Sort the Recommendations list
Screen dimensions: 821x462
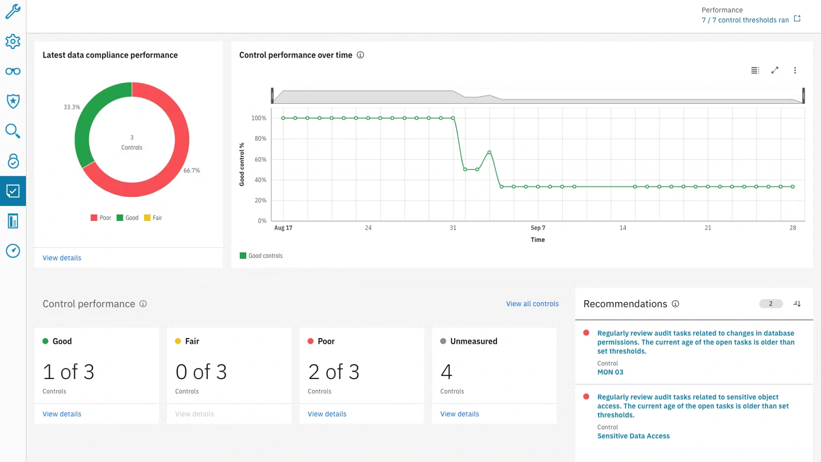pyautogui.click(x=797, y=304)
